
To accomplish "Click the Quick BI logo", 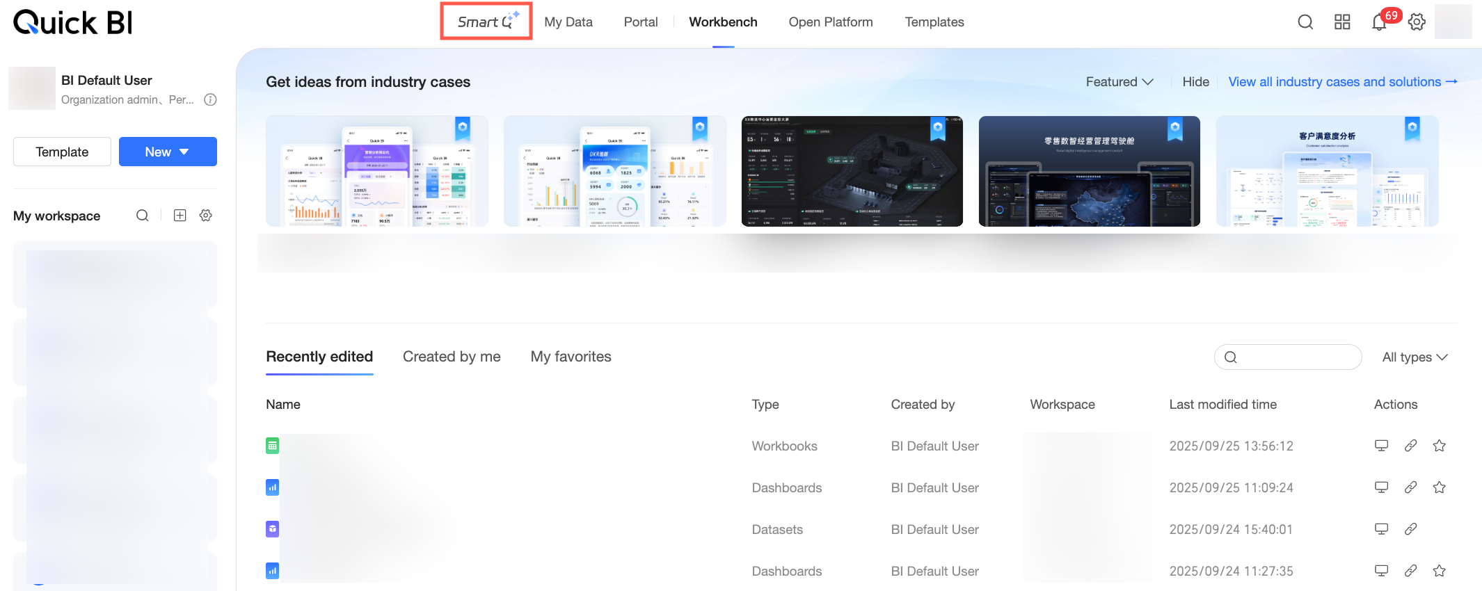I will 73,22.
